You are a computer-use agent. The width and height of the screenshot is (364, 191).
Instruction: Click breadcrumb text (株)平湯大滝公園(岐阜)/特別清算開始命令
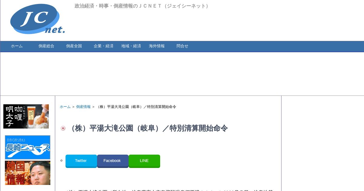click(x=136, y=107)
